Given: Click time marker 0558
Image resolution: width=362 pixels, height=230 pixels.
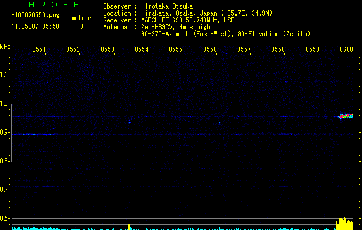Looking at the screenshot, I should click(x=278, y=49).
